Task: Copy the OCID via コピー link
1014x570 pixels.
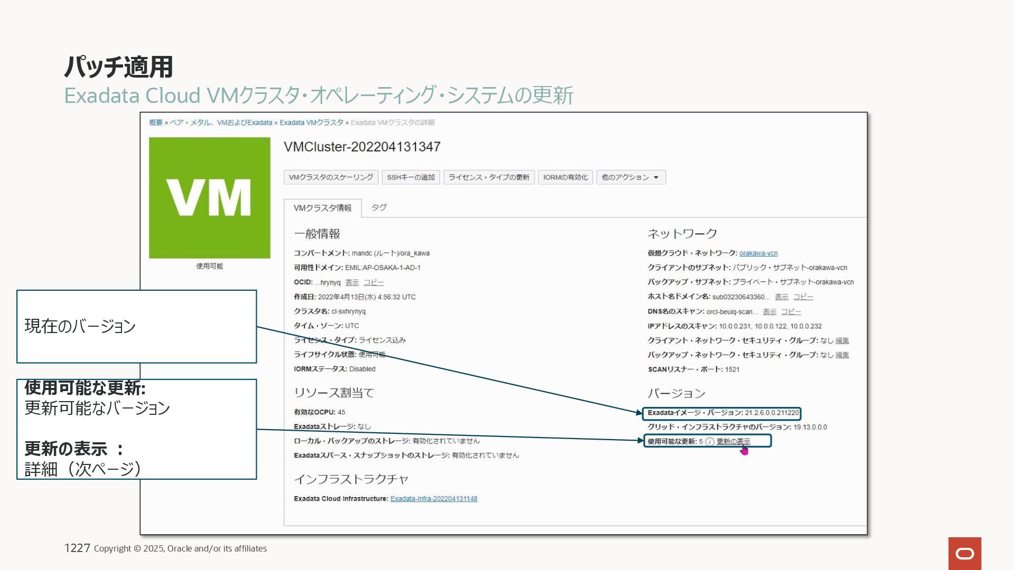Action: (373, 282)
